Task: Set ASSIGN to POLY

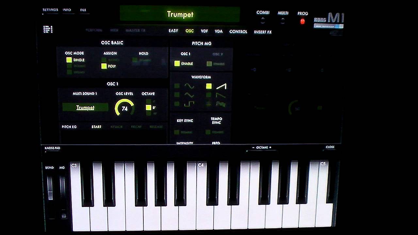Action: (104, 66)
